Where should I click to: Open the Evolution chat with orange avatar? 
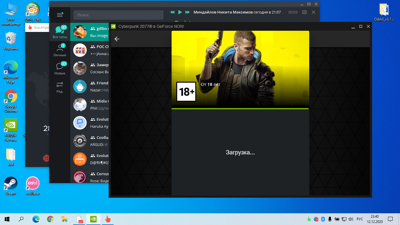[90, 159]
